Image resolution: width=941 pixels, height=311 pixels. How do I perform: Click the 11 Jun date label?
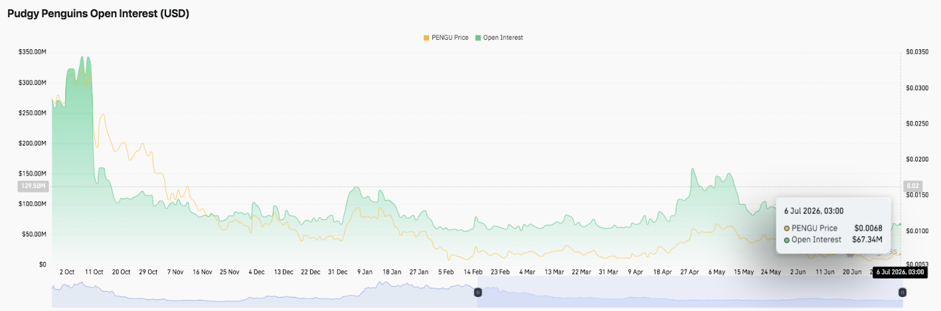tap(825, 272)
